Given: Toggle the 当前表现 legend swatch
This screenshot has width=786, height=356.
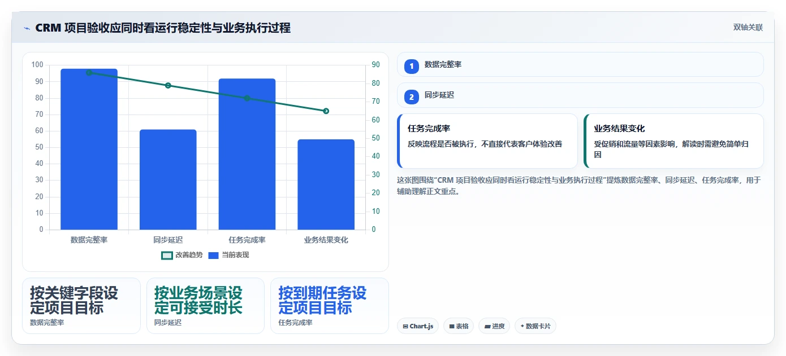Looking at the screenshot, I should pyautogui.click(x=213, y=255).
